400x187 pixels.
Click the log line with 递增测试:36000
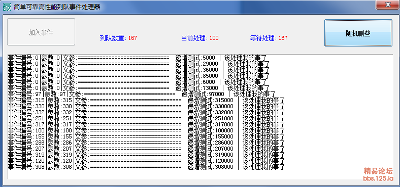139,70
